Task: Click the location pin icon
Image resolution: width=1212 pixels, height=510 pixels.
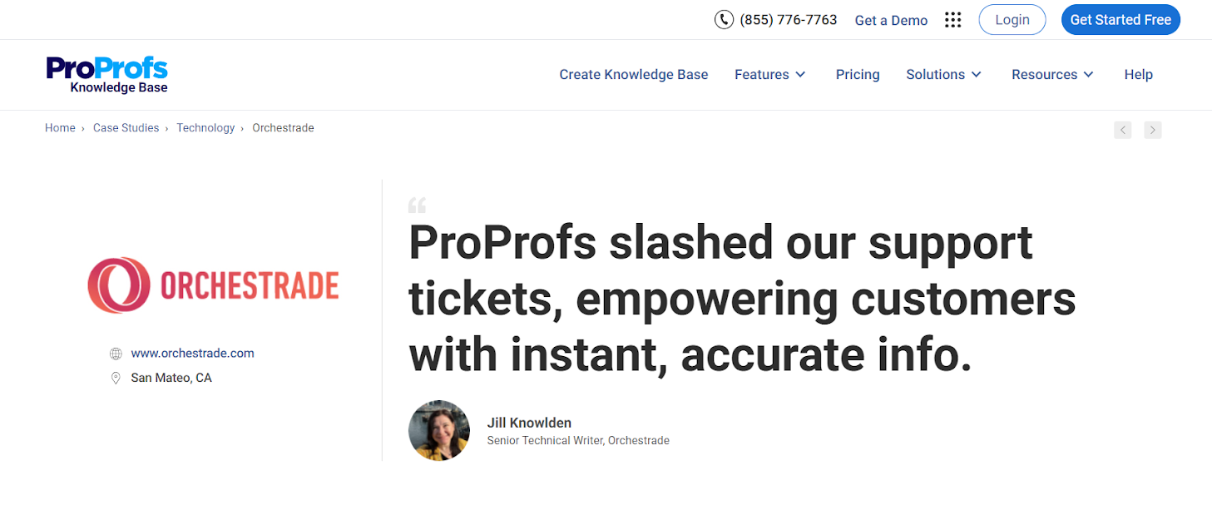Action: [116, 378]
